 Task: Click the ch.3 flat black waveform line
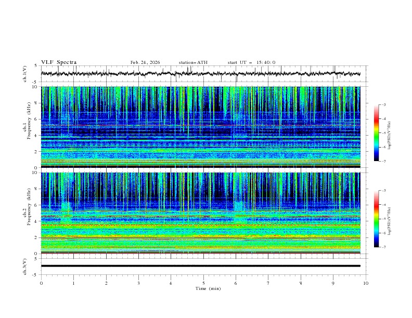[200, 266]
